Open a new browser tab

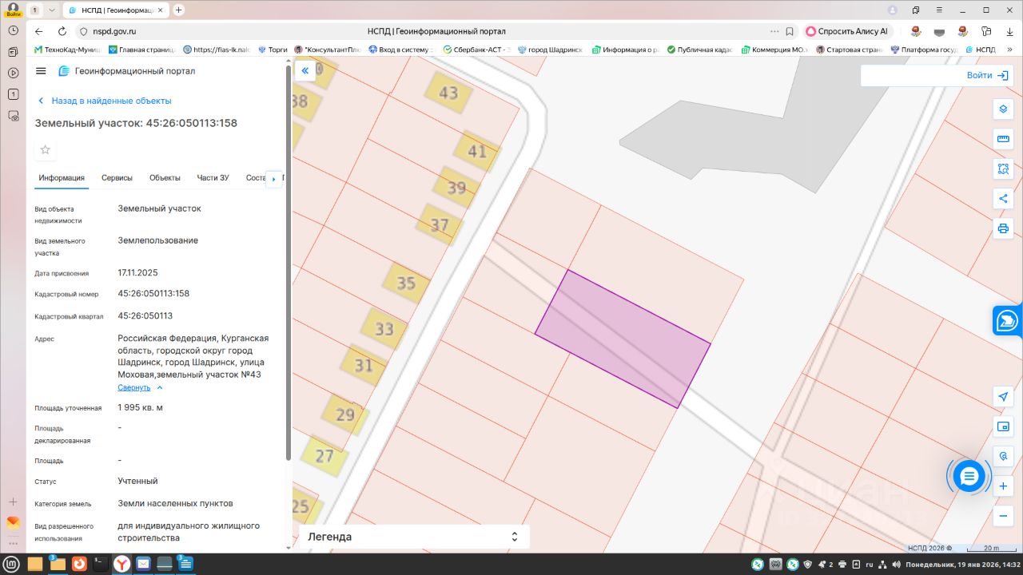179,10
